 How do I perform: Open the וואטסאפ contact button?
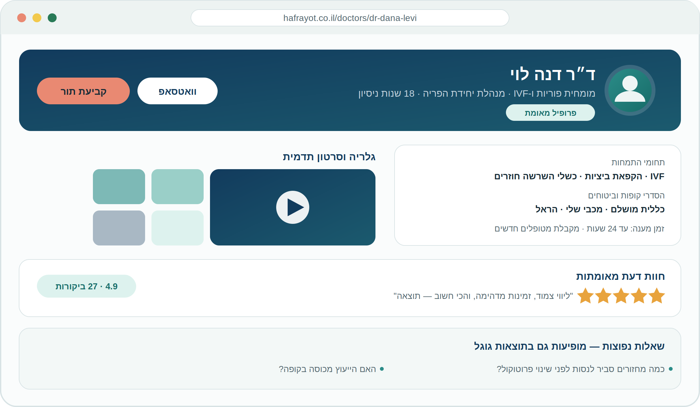point(178,91)
